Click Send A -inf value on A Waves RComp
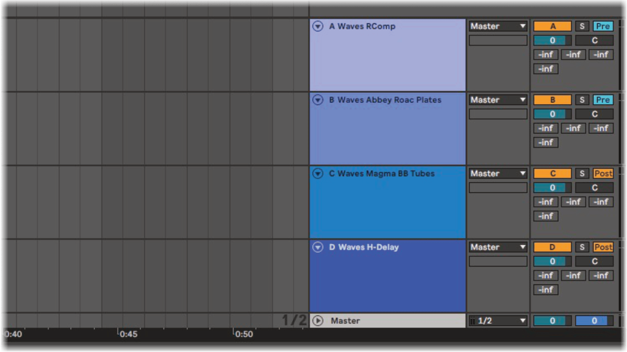Viewport: 627px width, 352px height. point(546,54)
